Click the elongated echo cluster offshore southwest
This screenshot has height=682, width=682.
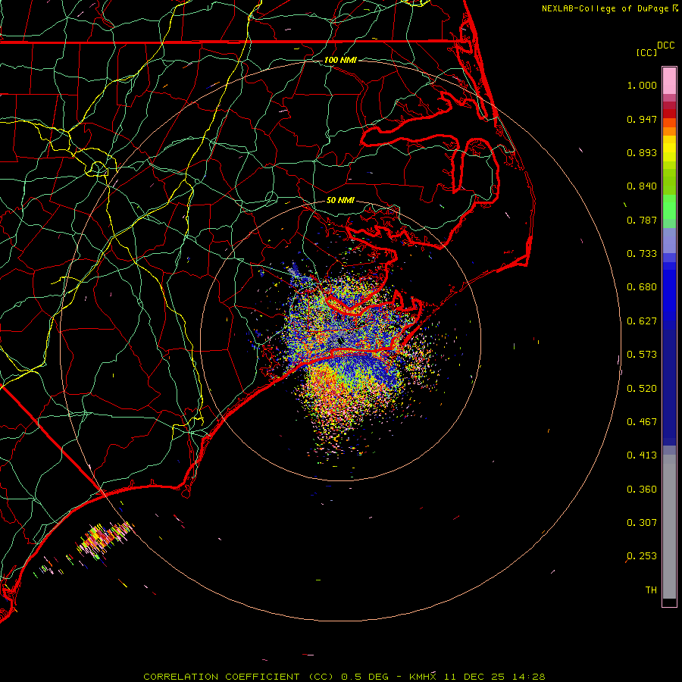(x=104, y=540)
